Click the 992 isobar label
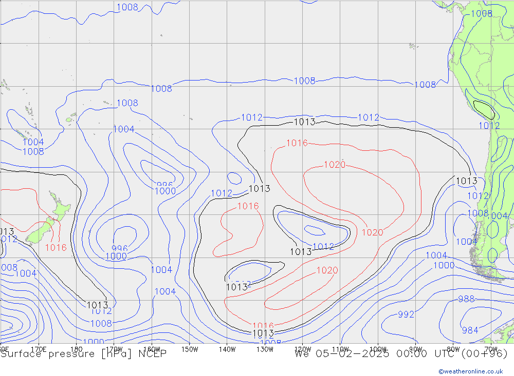The height and width of the screenshot is (376, 514). point(406,314)
